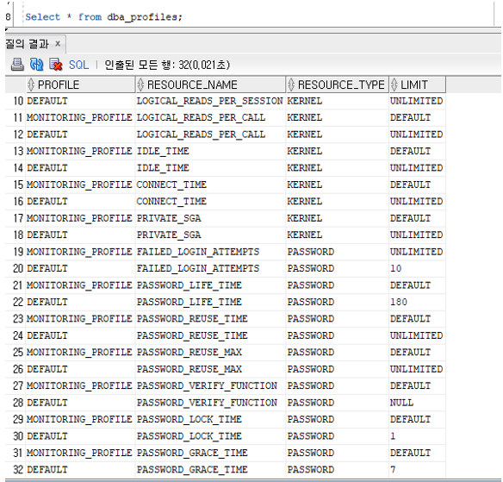Sort by LIMIT column header
Image resolution: width=503 pixels, height=482 pixels.
[418, 85]
